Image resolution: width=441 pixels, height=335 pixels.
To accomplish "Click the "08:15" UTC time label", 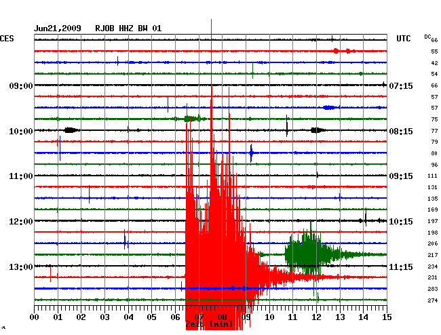I will [x=401, y=132].
